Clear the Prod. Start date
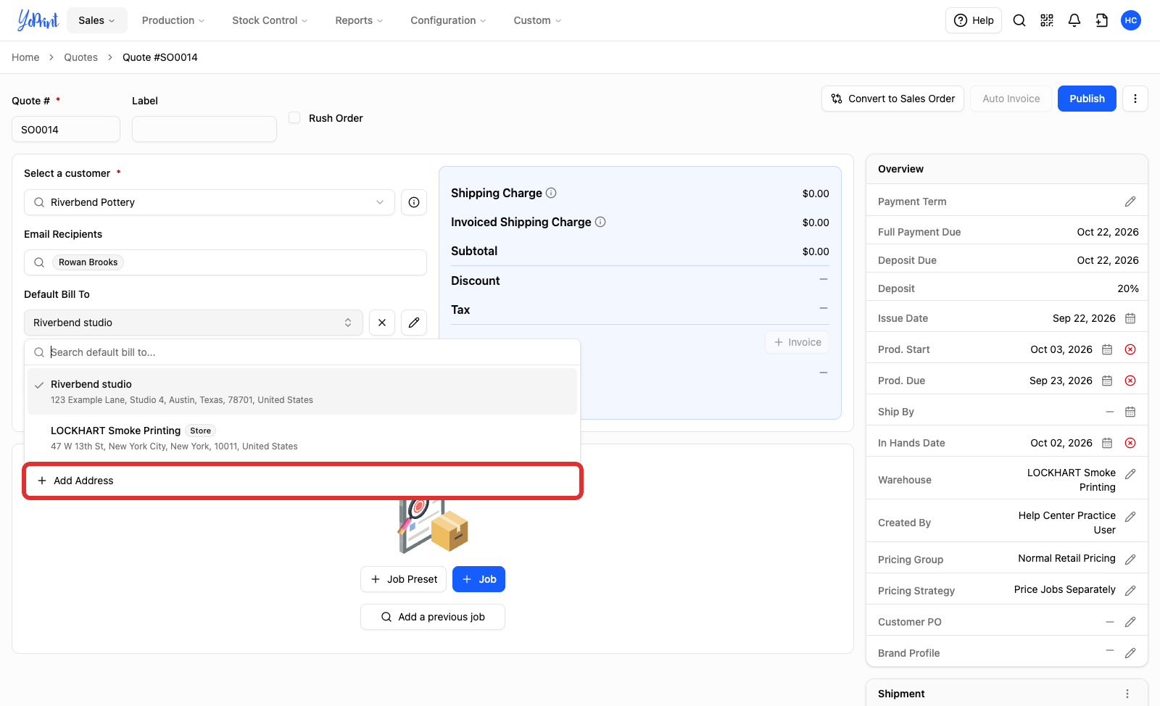 point(1130,349)
